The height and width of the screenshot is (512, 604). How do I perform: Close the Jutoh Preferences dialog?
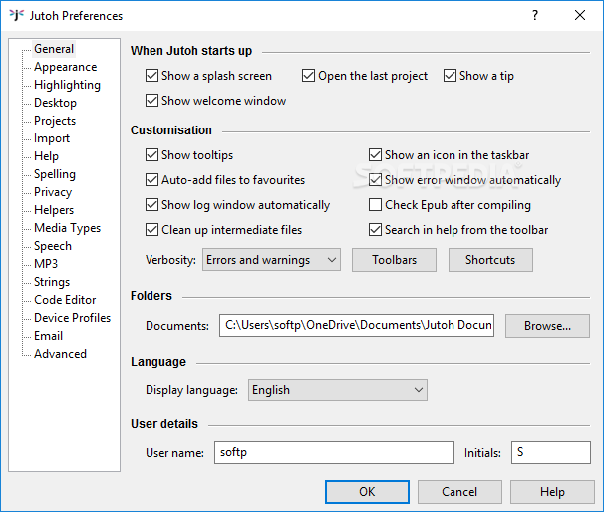[x=580, y=15]
